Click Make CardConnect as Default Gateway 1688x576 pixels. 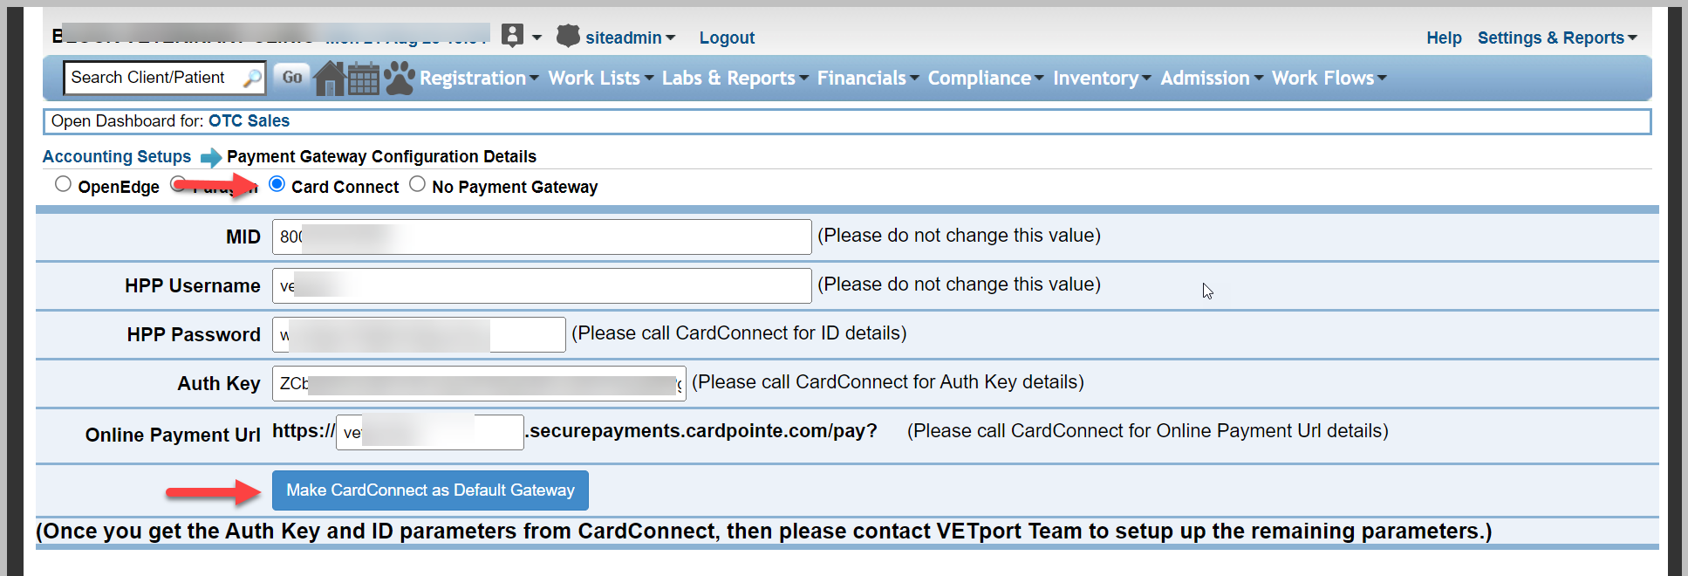[430, 490]
